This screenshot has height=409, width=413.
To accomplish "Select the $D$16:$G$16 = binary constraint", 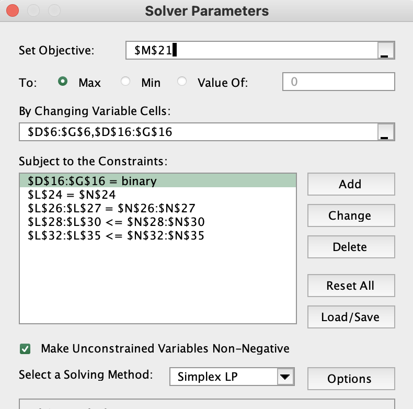I will [x=92, y=181].
